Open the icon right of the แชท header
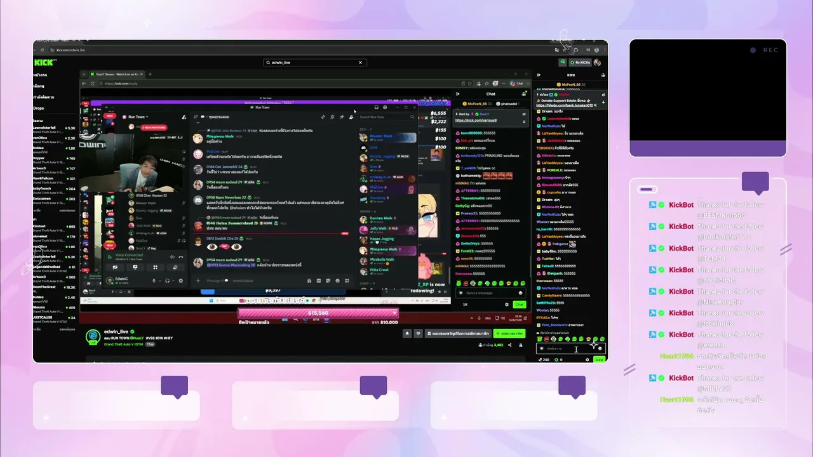813x457 pixels. [602, 75]
